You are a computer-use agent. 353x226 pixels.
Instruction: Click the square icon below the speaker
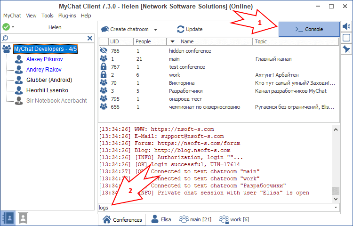[x=346, y=38]
